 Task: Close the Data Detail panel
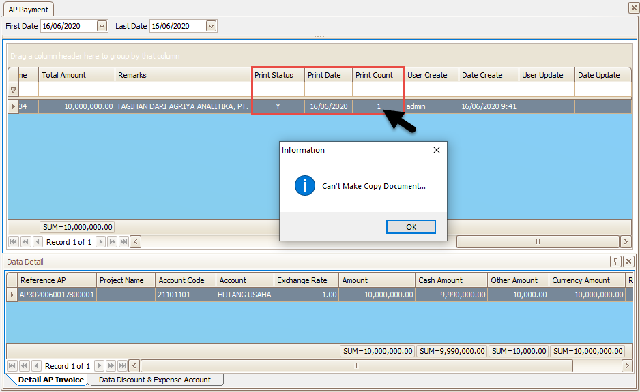(629, 262)
